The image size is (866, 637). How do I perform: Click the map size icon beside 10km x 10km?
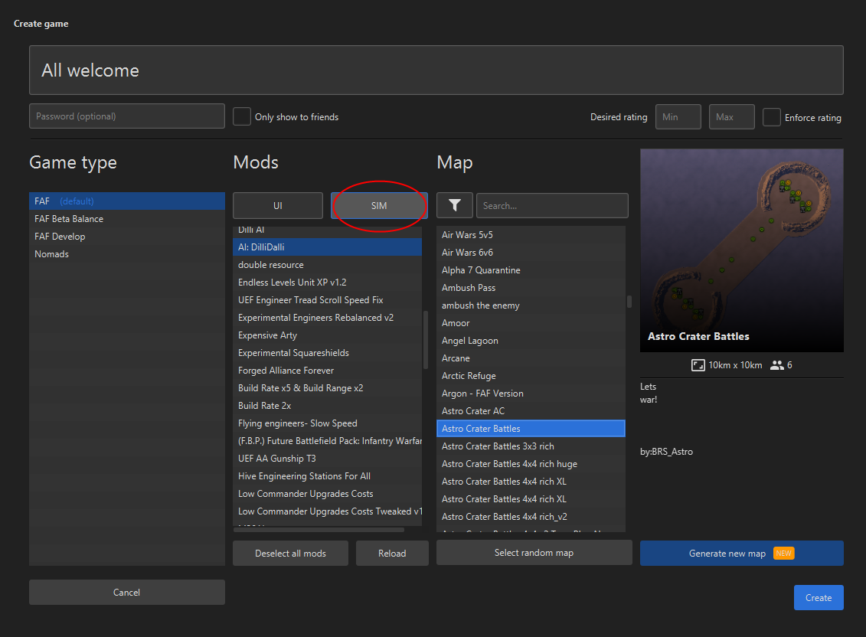pos(698,365)
